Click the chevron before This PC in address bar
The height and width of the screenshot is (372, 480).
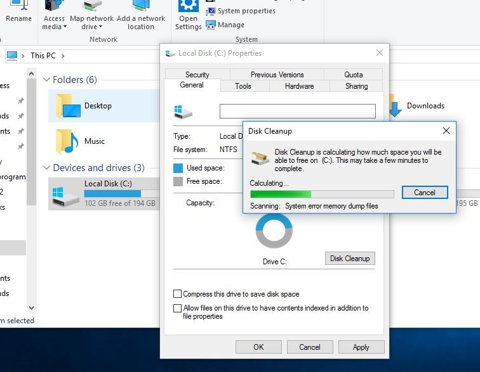pyautogui.click(x=23, y=56)
